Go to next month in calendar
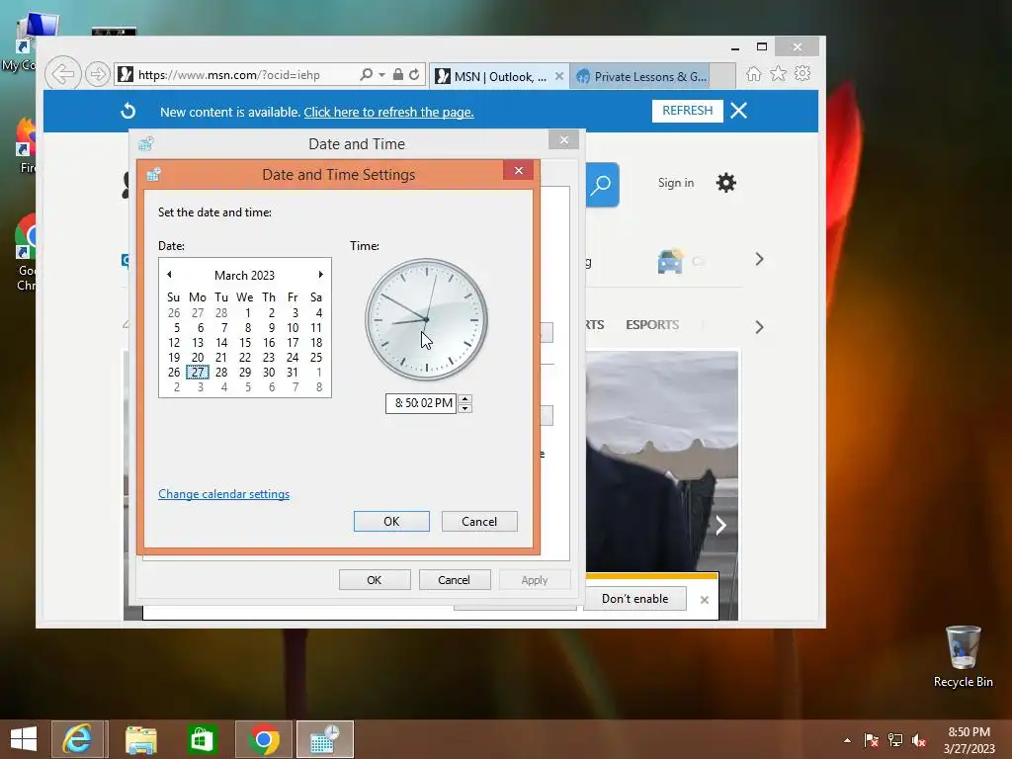 coord(321,275)
